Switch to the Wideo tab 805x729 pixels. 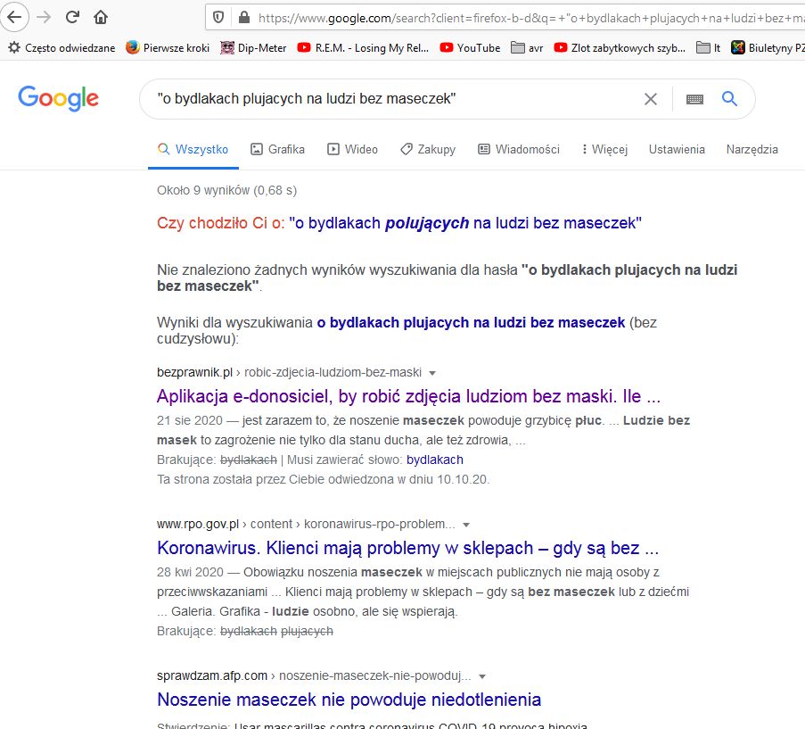(353, 150)
